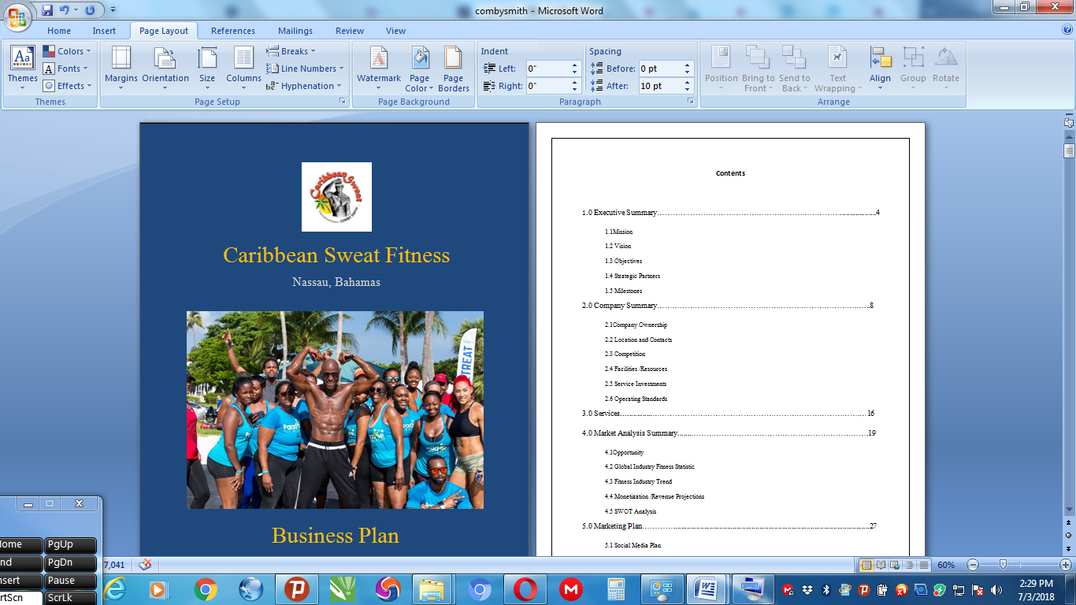Open the Align objects menu

(x=881, y=69)
